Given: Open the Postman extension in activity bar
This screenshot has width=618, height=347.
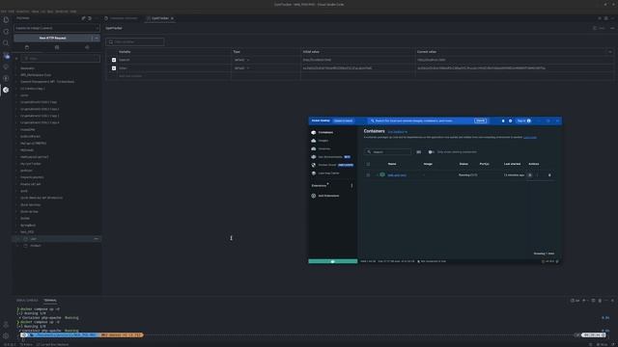Looking at the screenshot, I should (x=6, y=90).
